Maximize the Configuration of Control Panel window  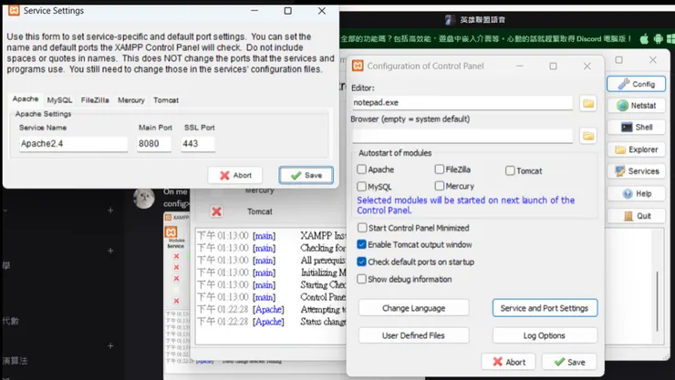pyautogui.click(x=553, y=66)
